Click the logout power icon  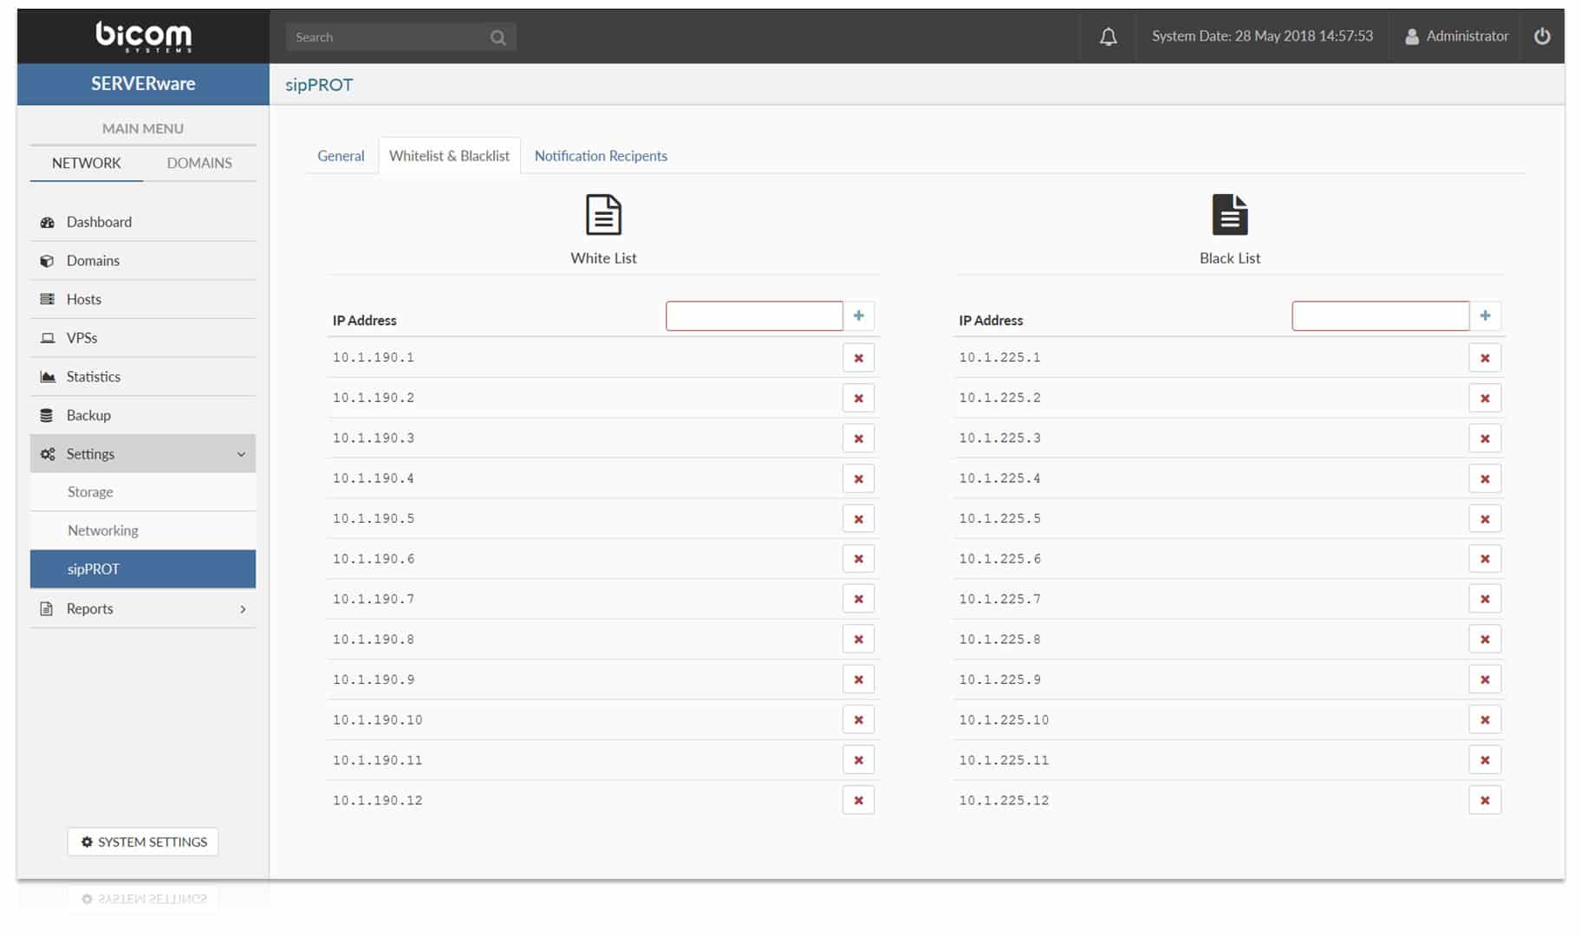click(x=1543, y=36)
